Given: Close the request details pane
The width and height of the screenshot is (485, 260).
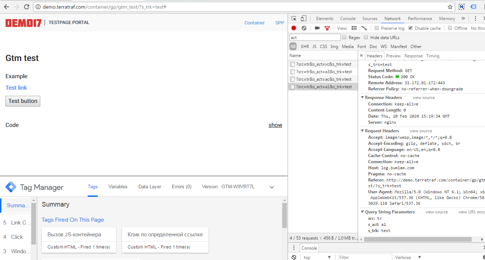Looking at the screenshot, I should [x=361, y=56].
